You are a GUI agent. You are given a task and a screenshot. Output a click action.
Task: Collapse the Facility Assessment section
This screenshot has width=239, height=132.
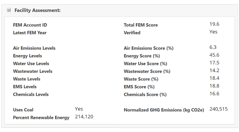click(x=9, y=10)
